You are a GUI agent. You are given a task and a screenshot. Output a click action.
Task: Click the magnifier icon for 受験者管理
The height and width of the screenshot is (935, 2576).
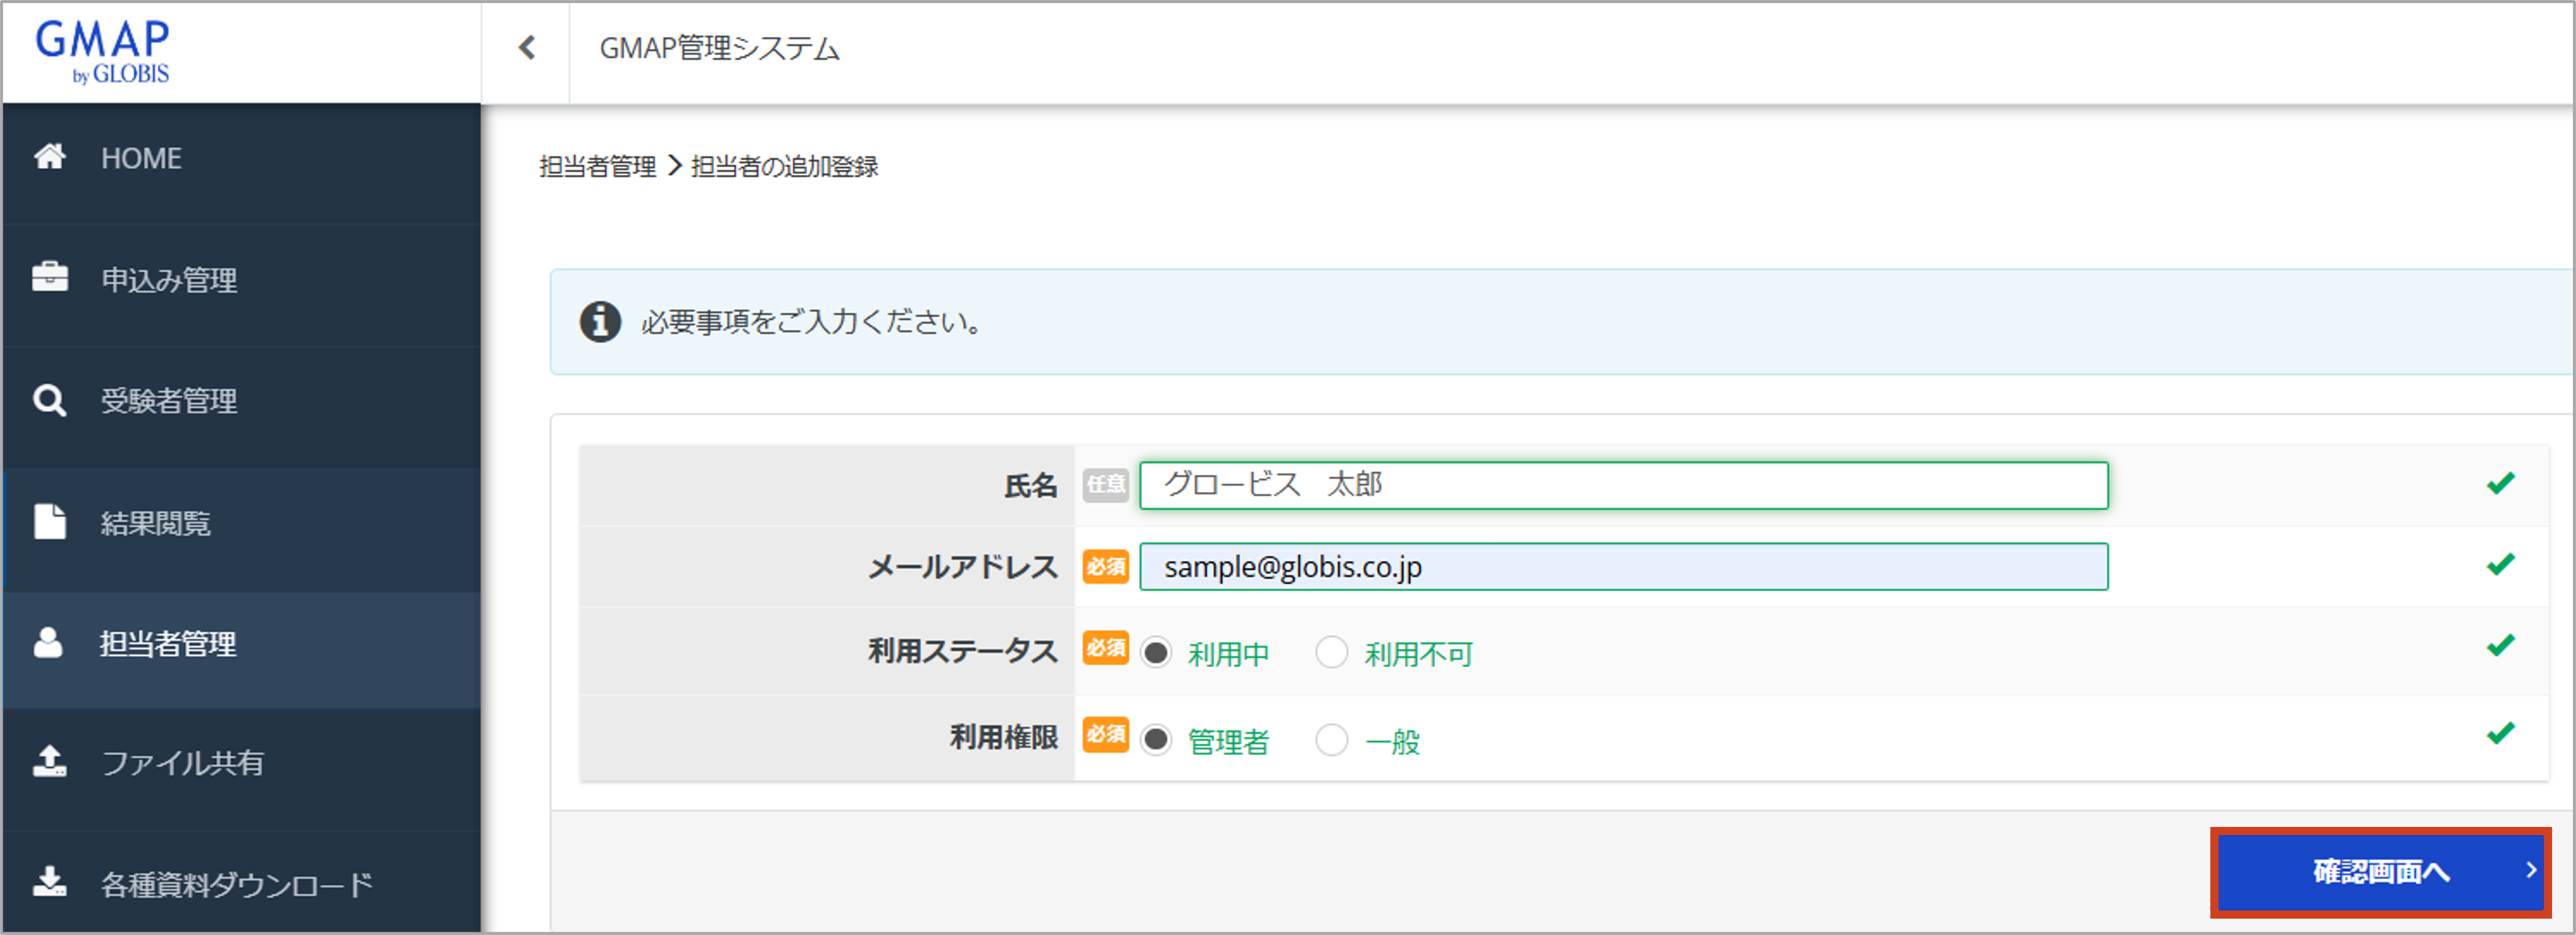click(50, 400)
